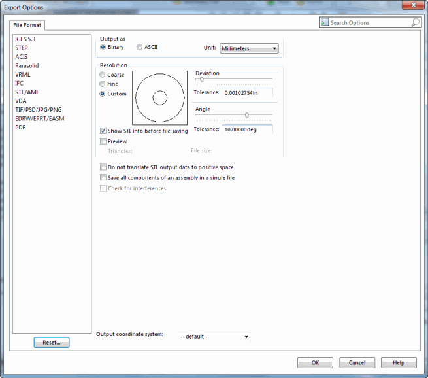Select Parasolid in format list
The width and height of the screenshot is (428, 378).
[27, 66]
